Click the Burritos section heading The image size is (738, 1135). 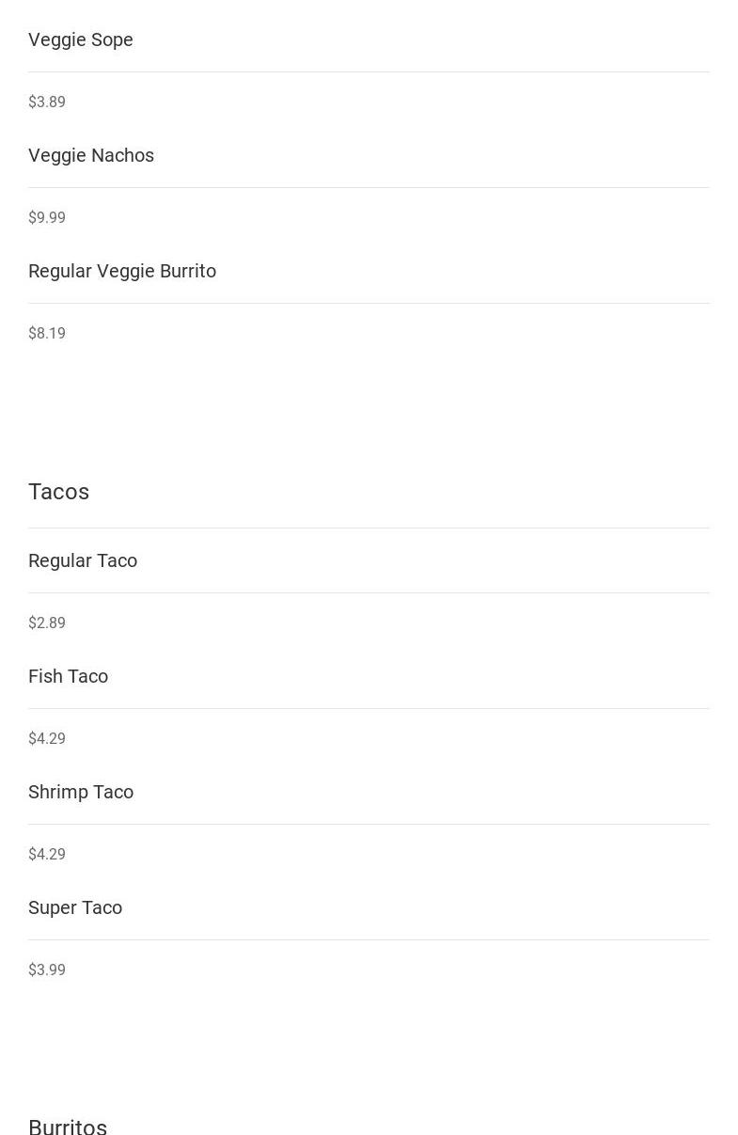click(x=68, y=1126)
